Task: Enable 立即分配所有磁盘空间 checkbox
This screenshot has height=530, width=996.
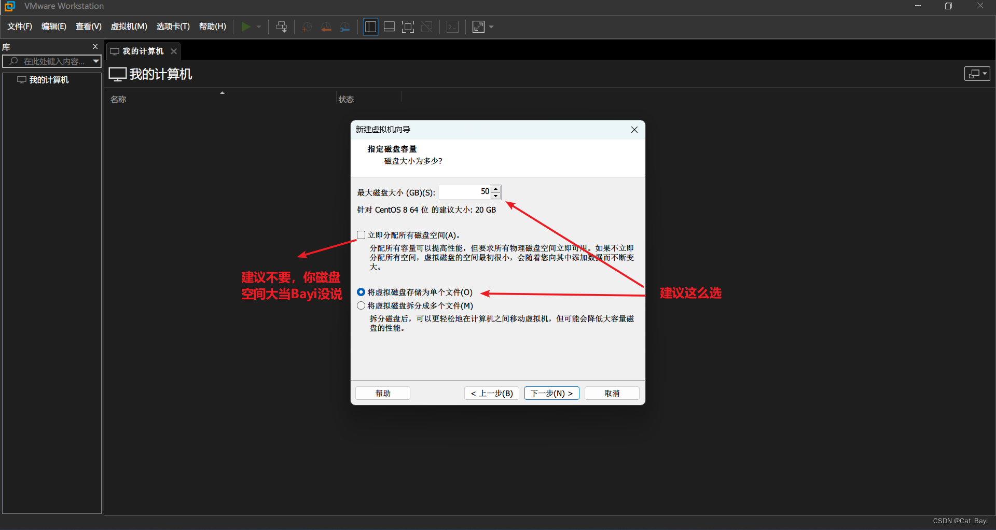Action: [x=361, y=235]
